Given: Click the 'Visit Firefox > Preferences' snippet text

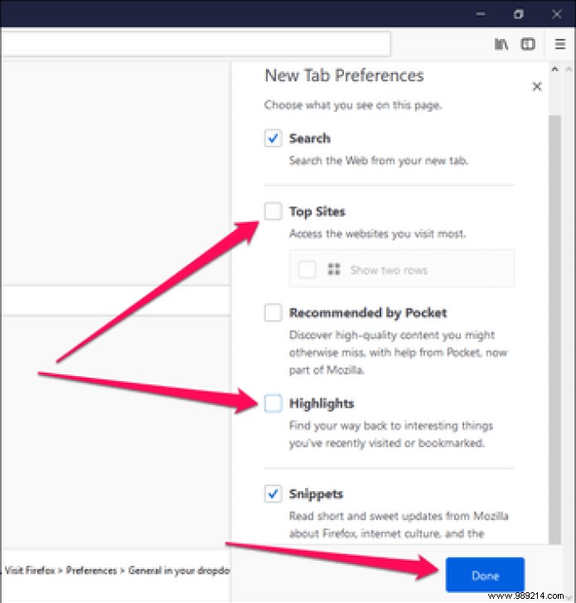Looking at the screenshot, I should click(117, 571).
